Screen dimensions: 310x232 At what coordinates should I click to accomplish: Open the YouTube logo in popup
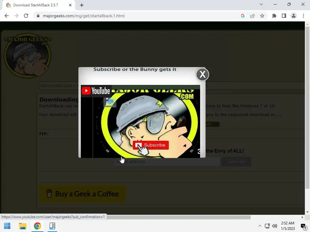coord(96,91)
